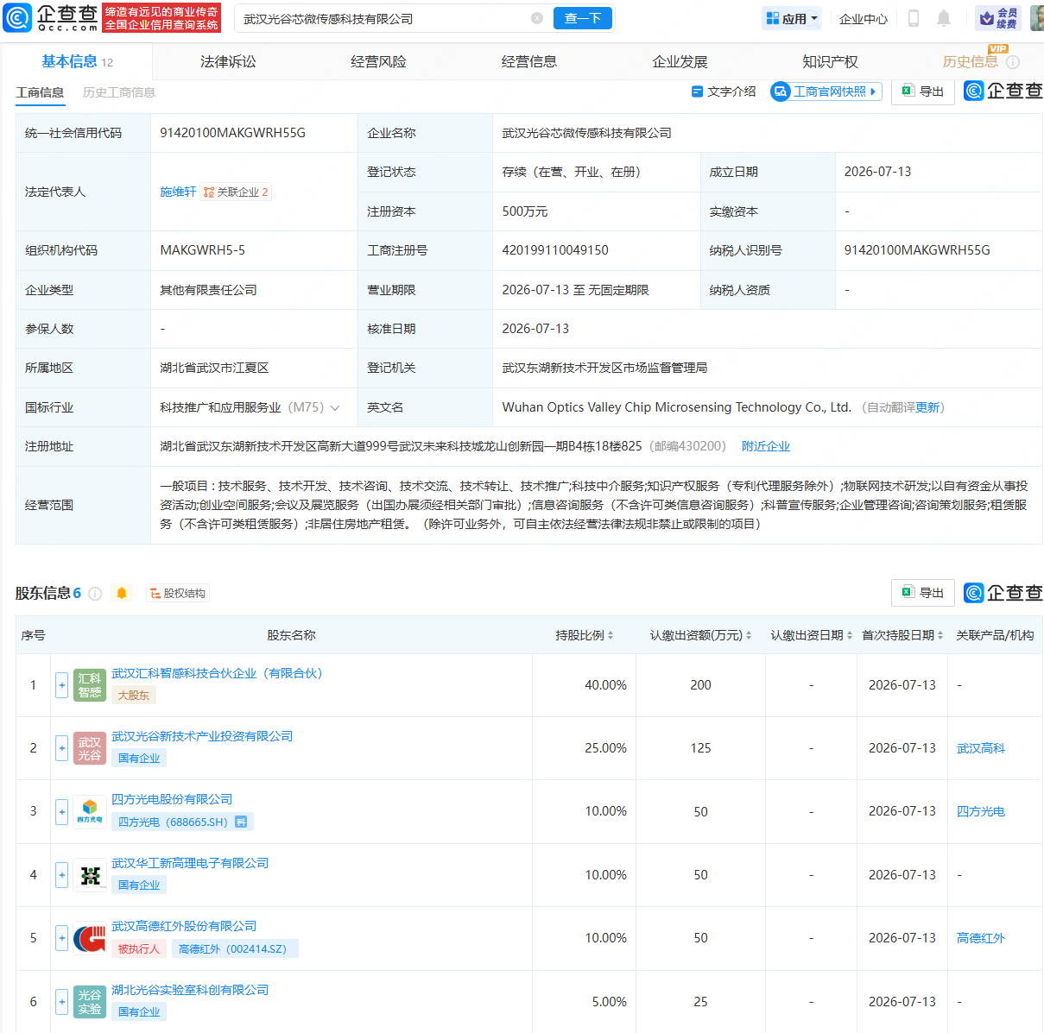
Task: Expand row 4 武汉华工新高理 plus button
Action: click(x=61, y=875)
